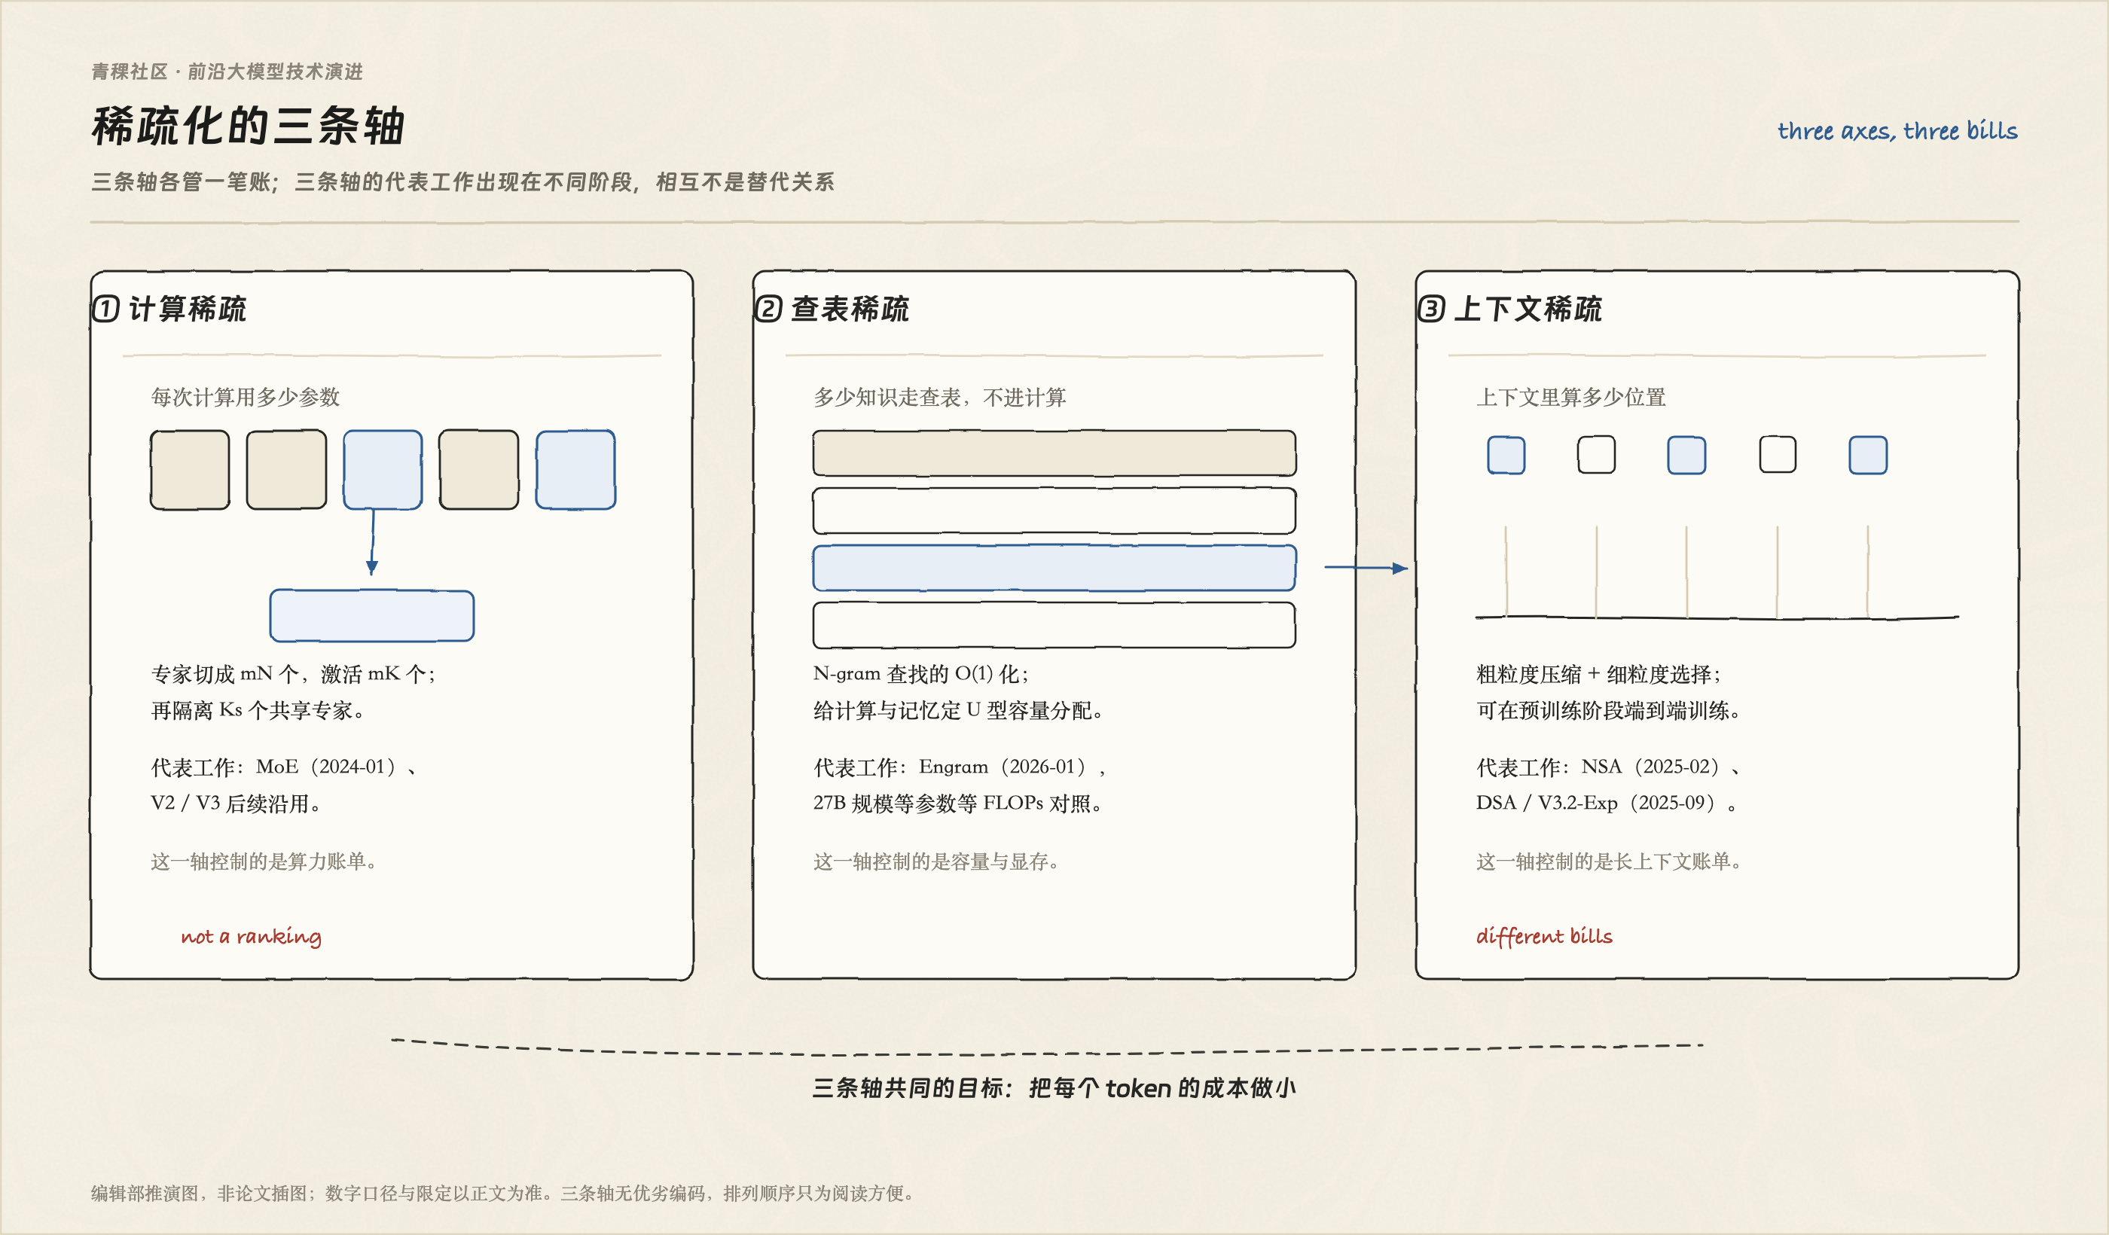Click the first white unselected position square
This screenshot has width=2109, height=1235.
tap(1596, 455)
